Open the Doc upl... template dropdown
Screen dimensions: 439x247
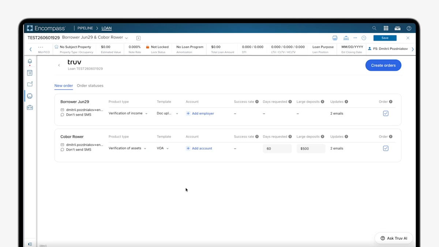tap(168, 113)
